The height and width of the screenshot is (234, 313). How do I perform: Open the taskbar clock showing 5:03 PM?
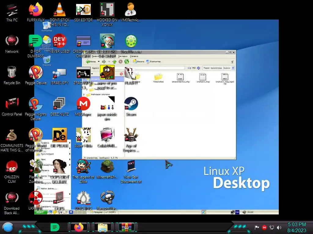click(x=296, y=227)
